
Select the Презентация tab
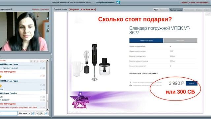pyautogui.click(x=176, y=10)
